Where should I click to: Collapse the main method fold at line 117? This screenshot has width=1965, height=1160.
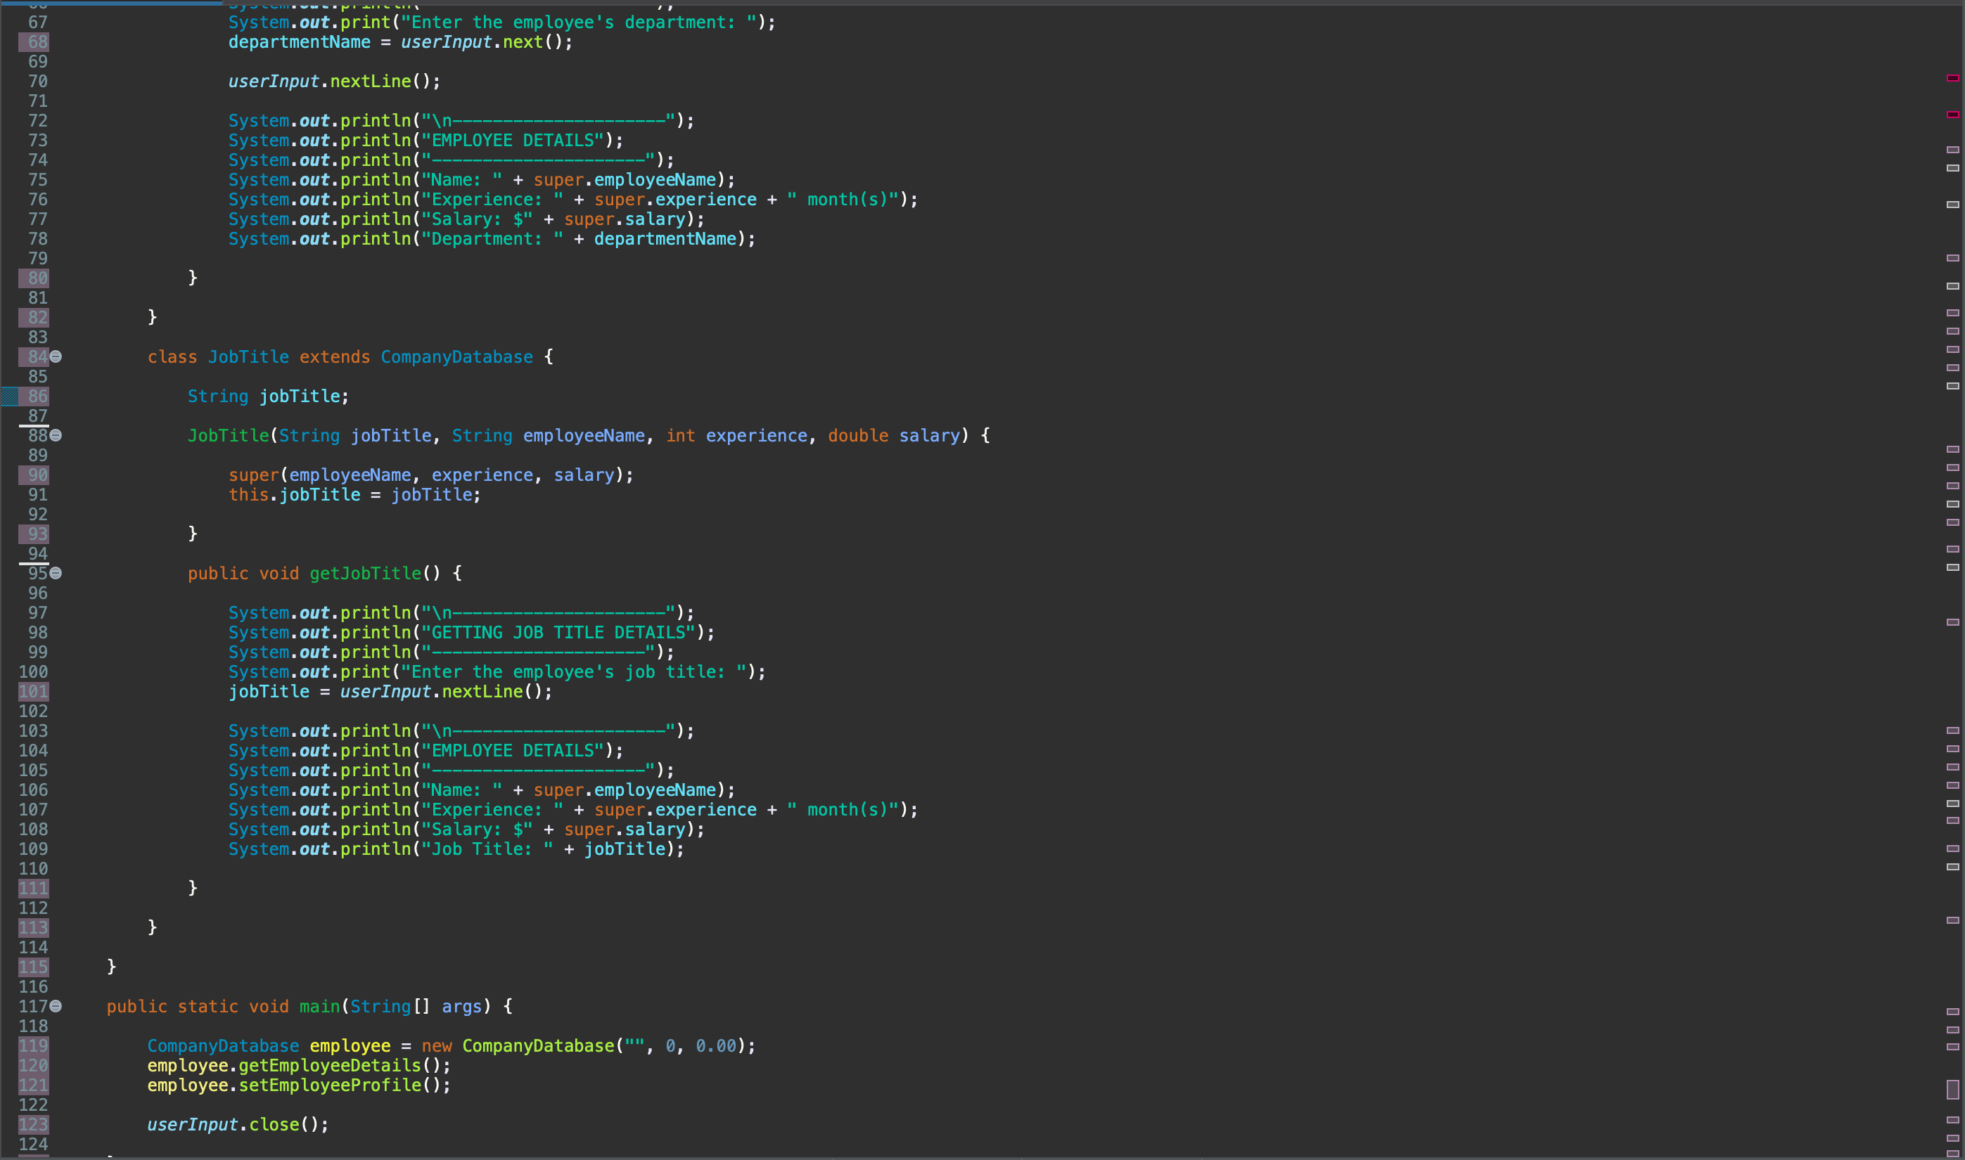(56, 1006)
